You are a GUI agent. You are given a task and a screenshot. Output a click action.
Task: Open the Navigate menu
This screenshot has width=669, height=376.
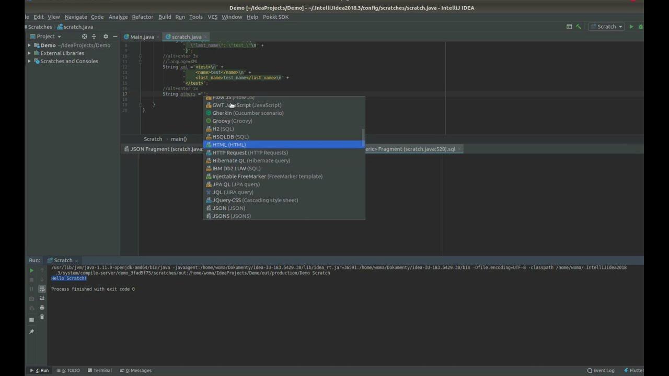(x=76, y=17)
